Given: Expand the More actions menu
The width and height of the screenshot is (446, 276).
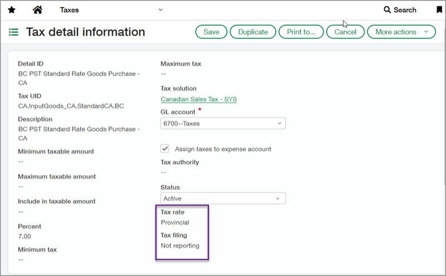Looking at the screenshot, I should click(401, 32).
